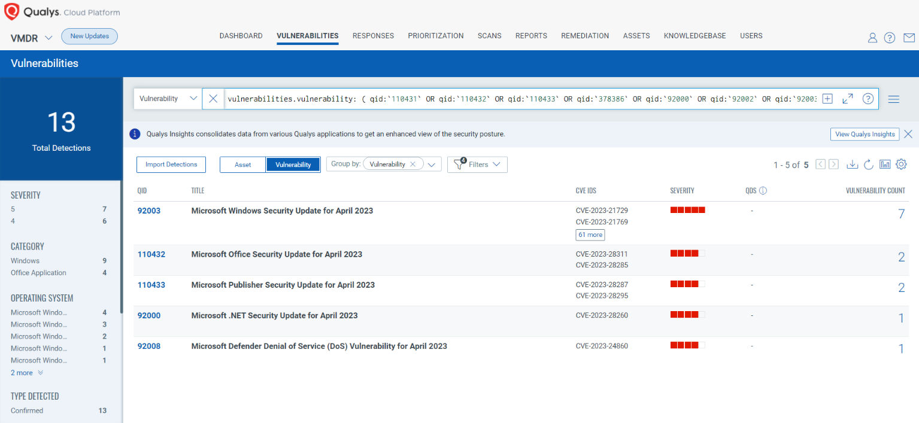919x423 pixels.
Task: Switch to Asset view toggle
Action: coord(242,165)
